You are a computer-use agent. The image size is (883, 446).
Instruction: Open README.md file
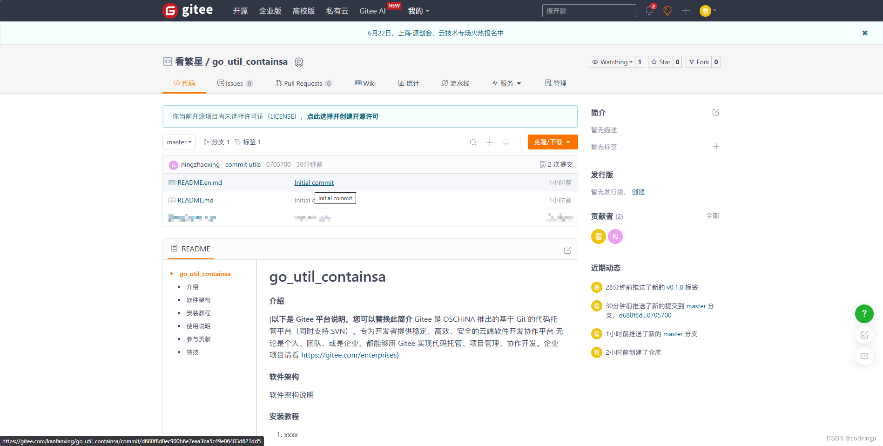click(195, 200)
